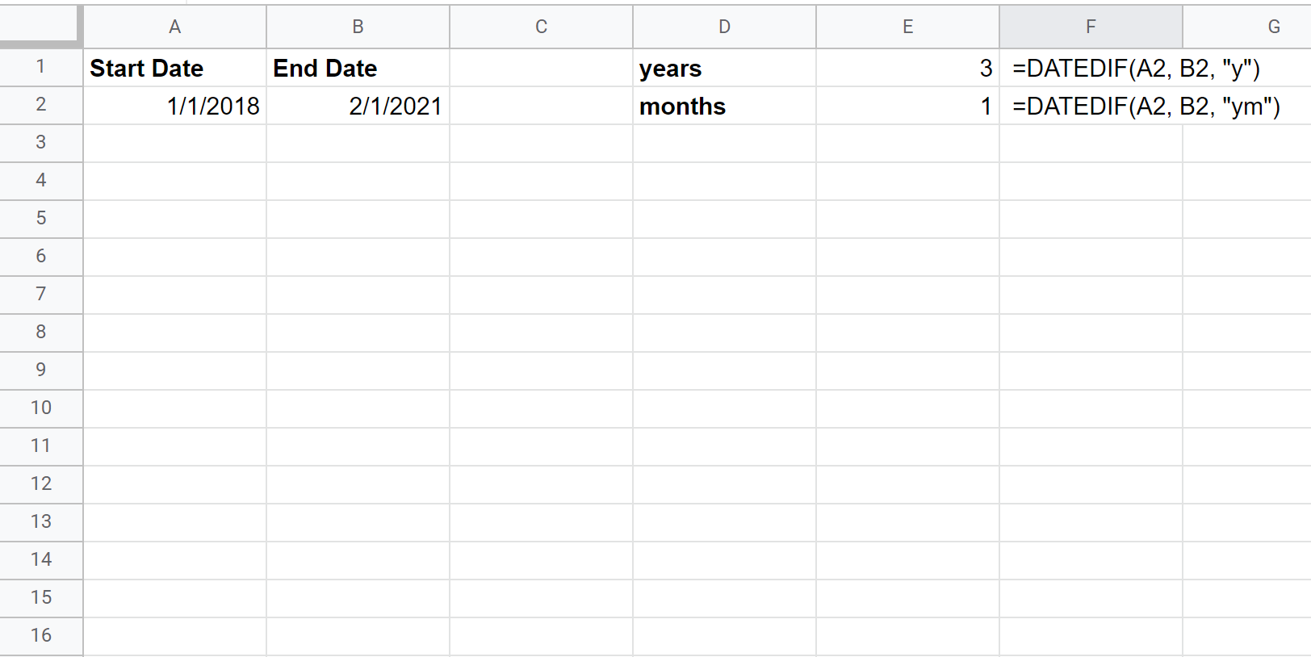
Task: Select the DATEDIF "y" formula cell
Action: tap(1091, 68)
